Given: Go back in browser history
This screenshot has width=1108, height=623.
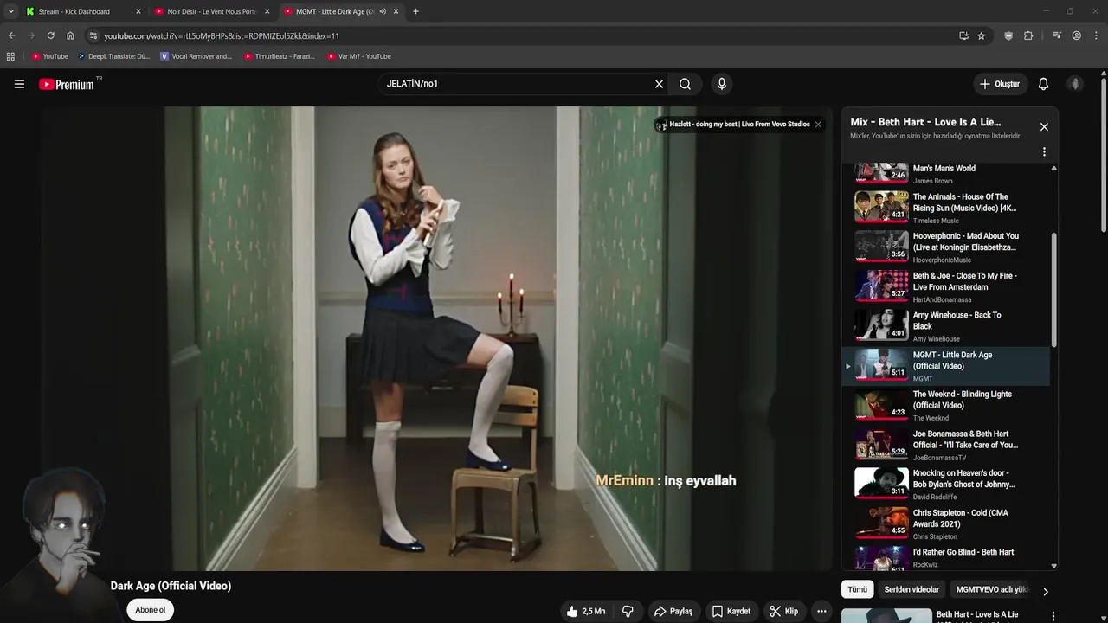Looking at the screenshot, I should (x=11, y=35).
